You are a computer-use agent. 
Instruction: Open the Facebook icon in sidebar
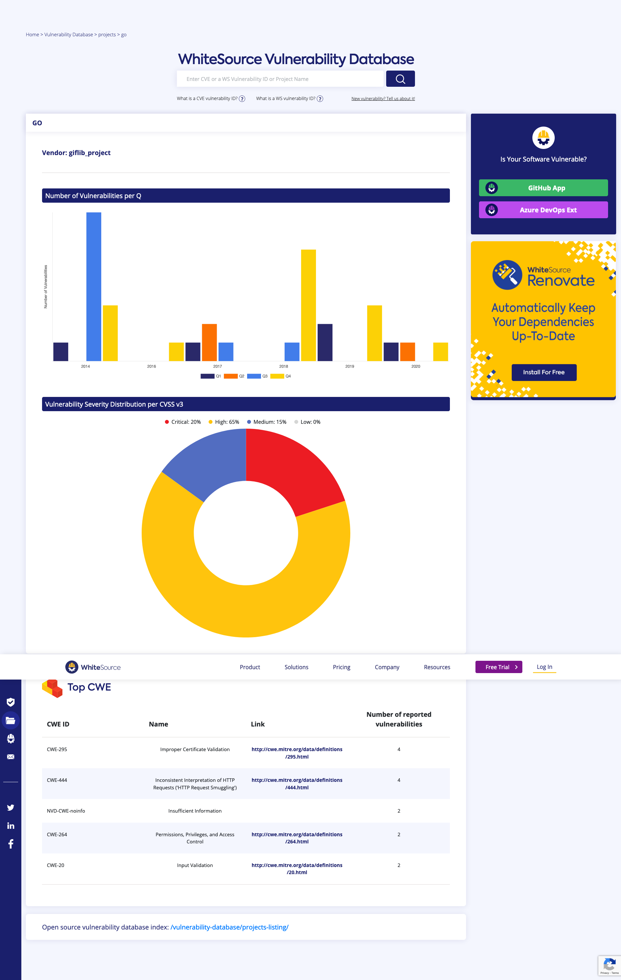[11, 844]
